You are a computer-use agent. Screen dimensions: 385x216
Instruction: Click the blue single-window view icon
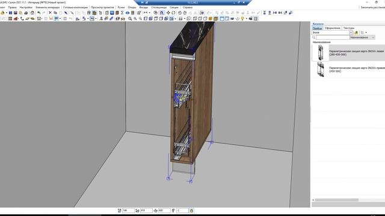[x=222, y=19]
